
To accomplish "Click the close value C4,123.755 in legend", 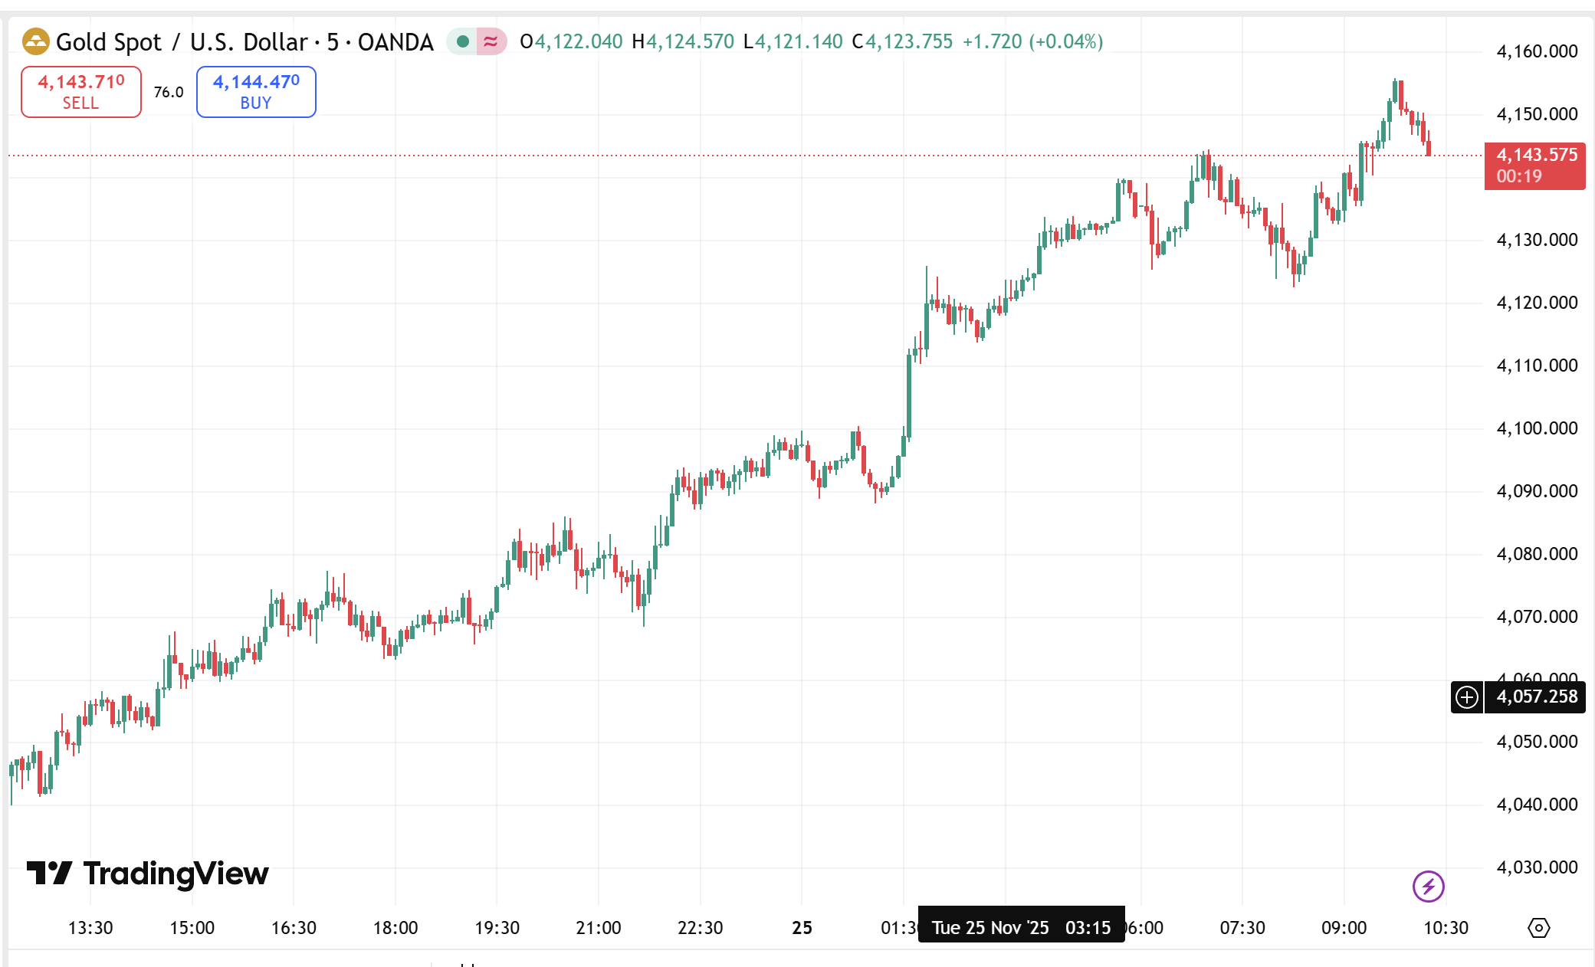I will (x=902, y=41).
